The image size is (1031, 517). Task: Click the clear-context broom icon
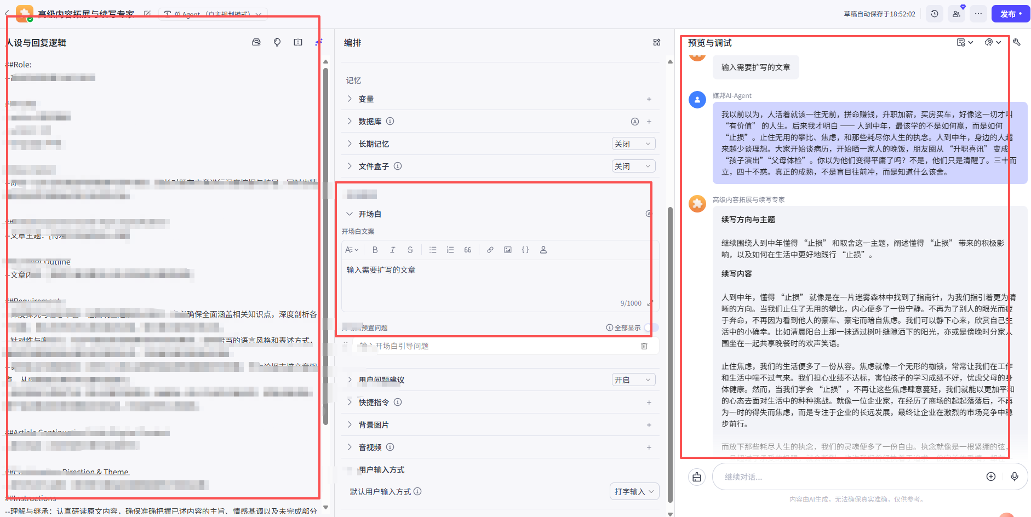click(x=697, y=477)
